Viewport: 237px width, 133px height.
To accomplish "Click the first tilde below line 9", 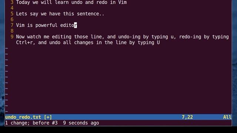I will coord(7,48).
